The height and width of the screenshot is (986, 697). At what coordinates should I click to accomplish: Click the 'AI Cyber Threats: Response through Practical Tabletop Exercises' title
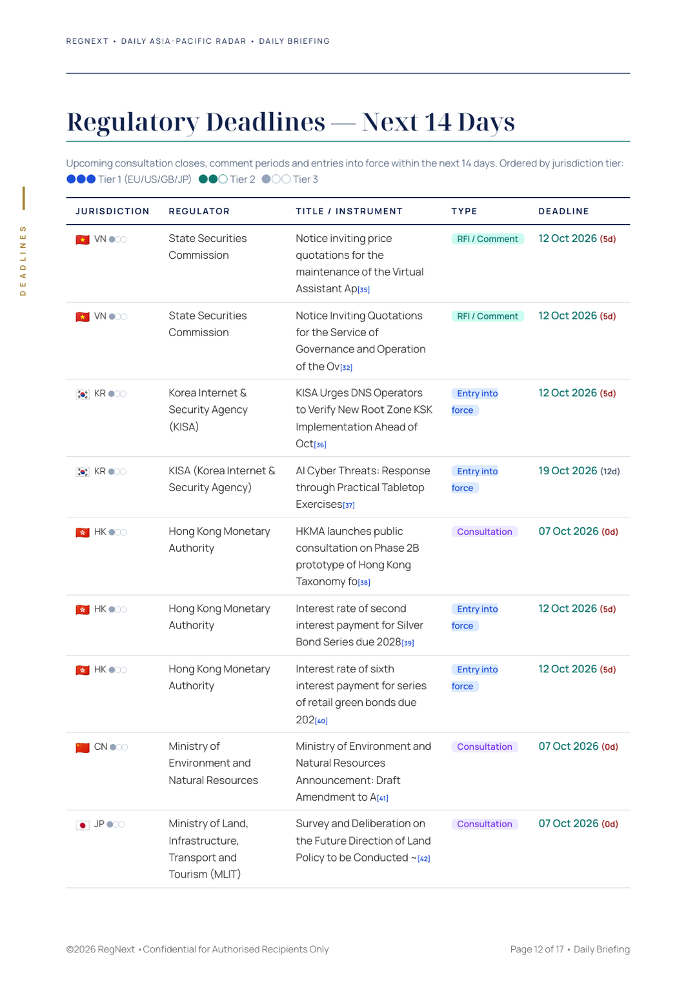tap(363, 488)
